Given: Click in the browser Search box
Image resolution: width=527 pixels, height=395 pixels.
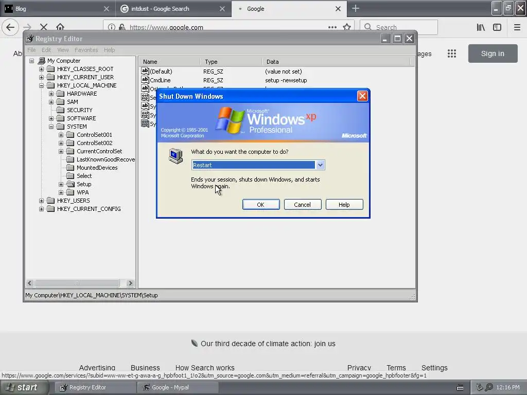Looking at the screenshot, I should point(399,27).
